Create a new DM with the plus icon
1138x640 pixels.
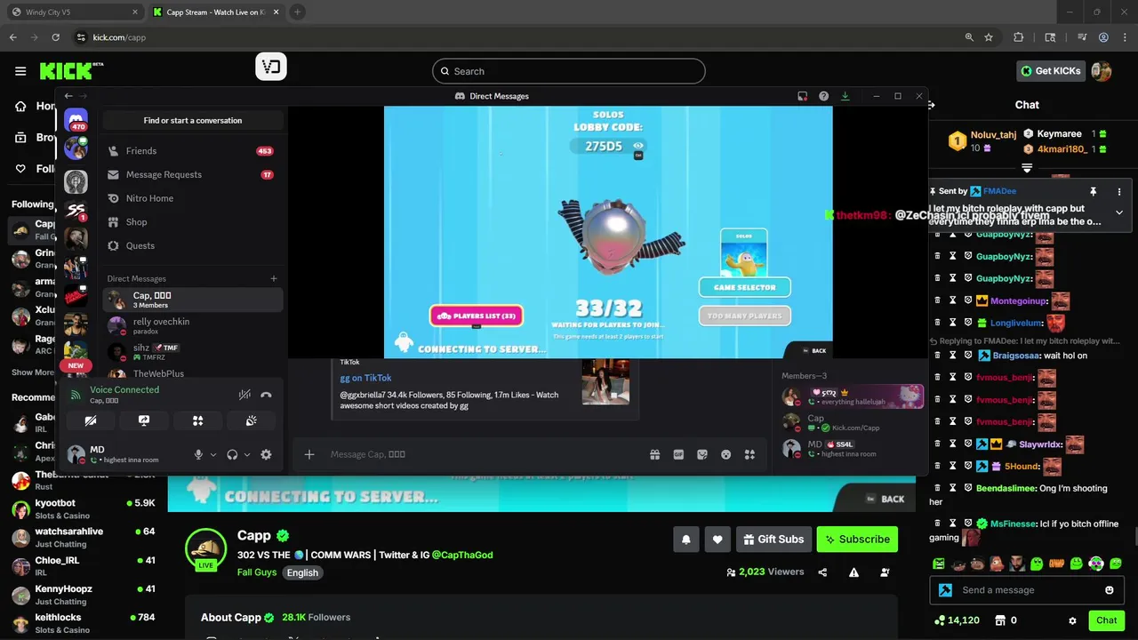(274, 278)
